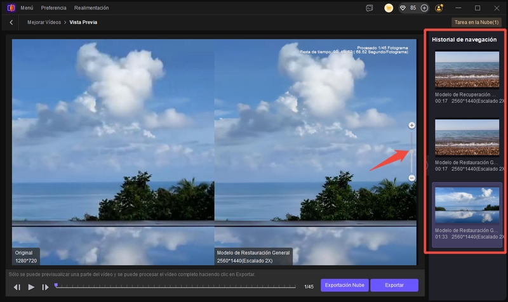
Task: Open the Preferencia menu
Action: [x=53, y=8]
